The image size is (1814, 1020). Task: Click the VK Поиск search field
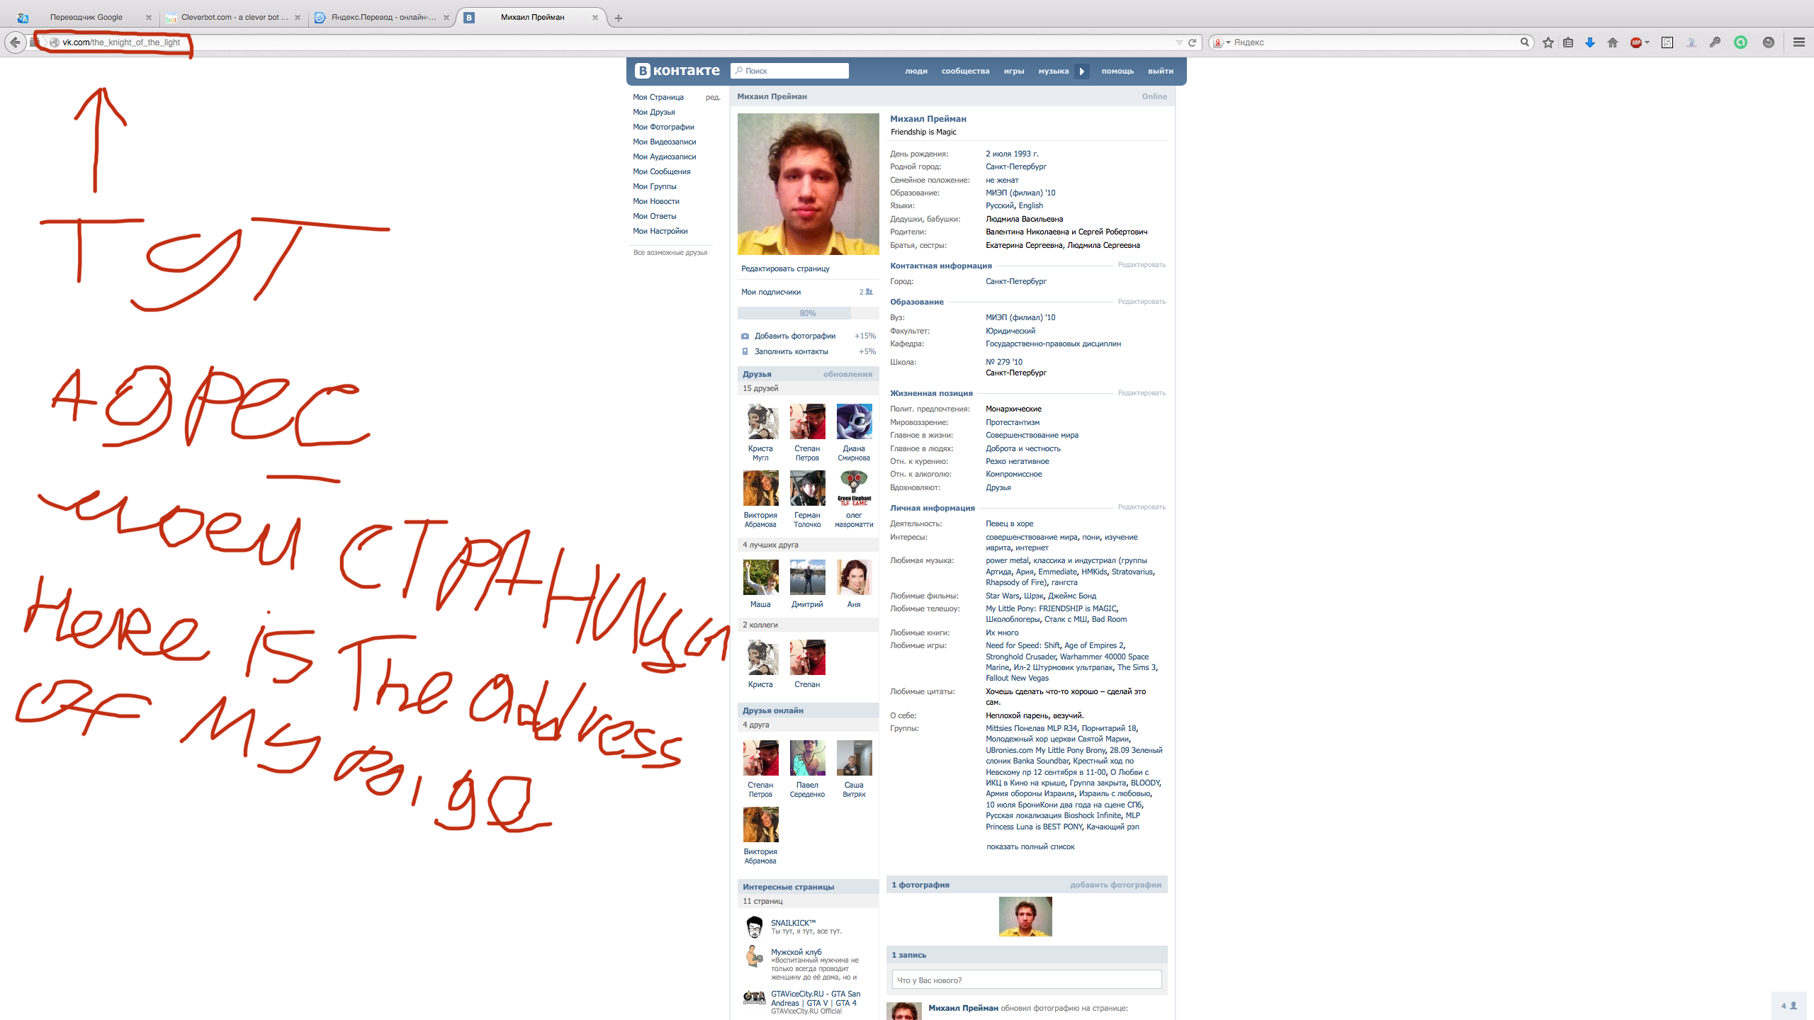coord(789,71)
